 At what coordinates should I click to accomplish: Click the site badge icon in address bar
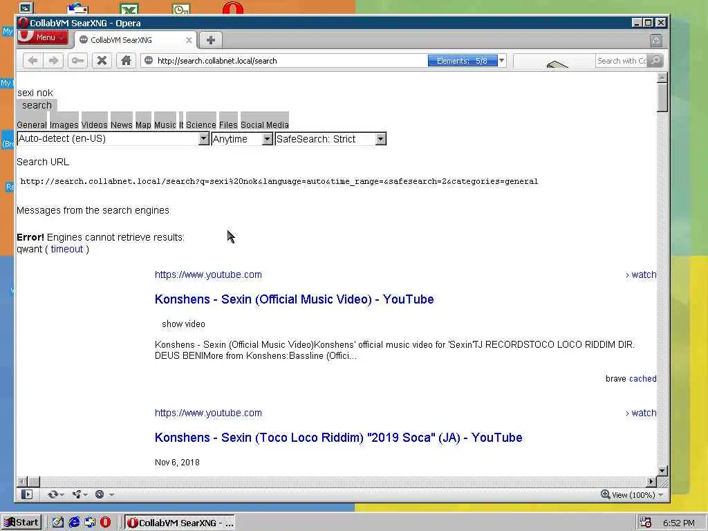point(149,61)
